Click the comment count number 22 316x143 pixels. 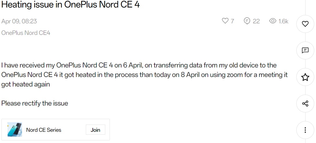click(256, 21)
